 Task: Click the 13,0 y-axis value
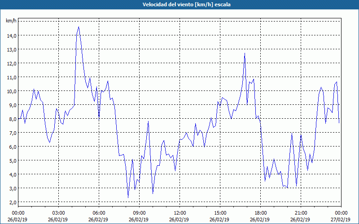click(12, 50)
